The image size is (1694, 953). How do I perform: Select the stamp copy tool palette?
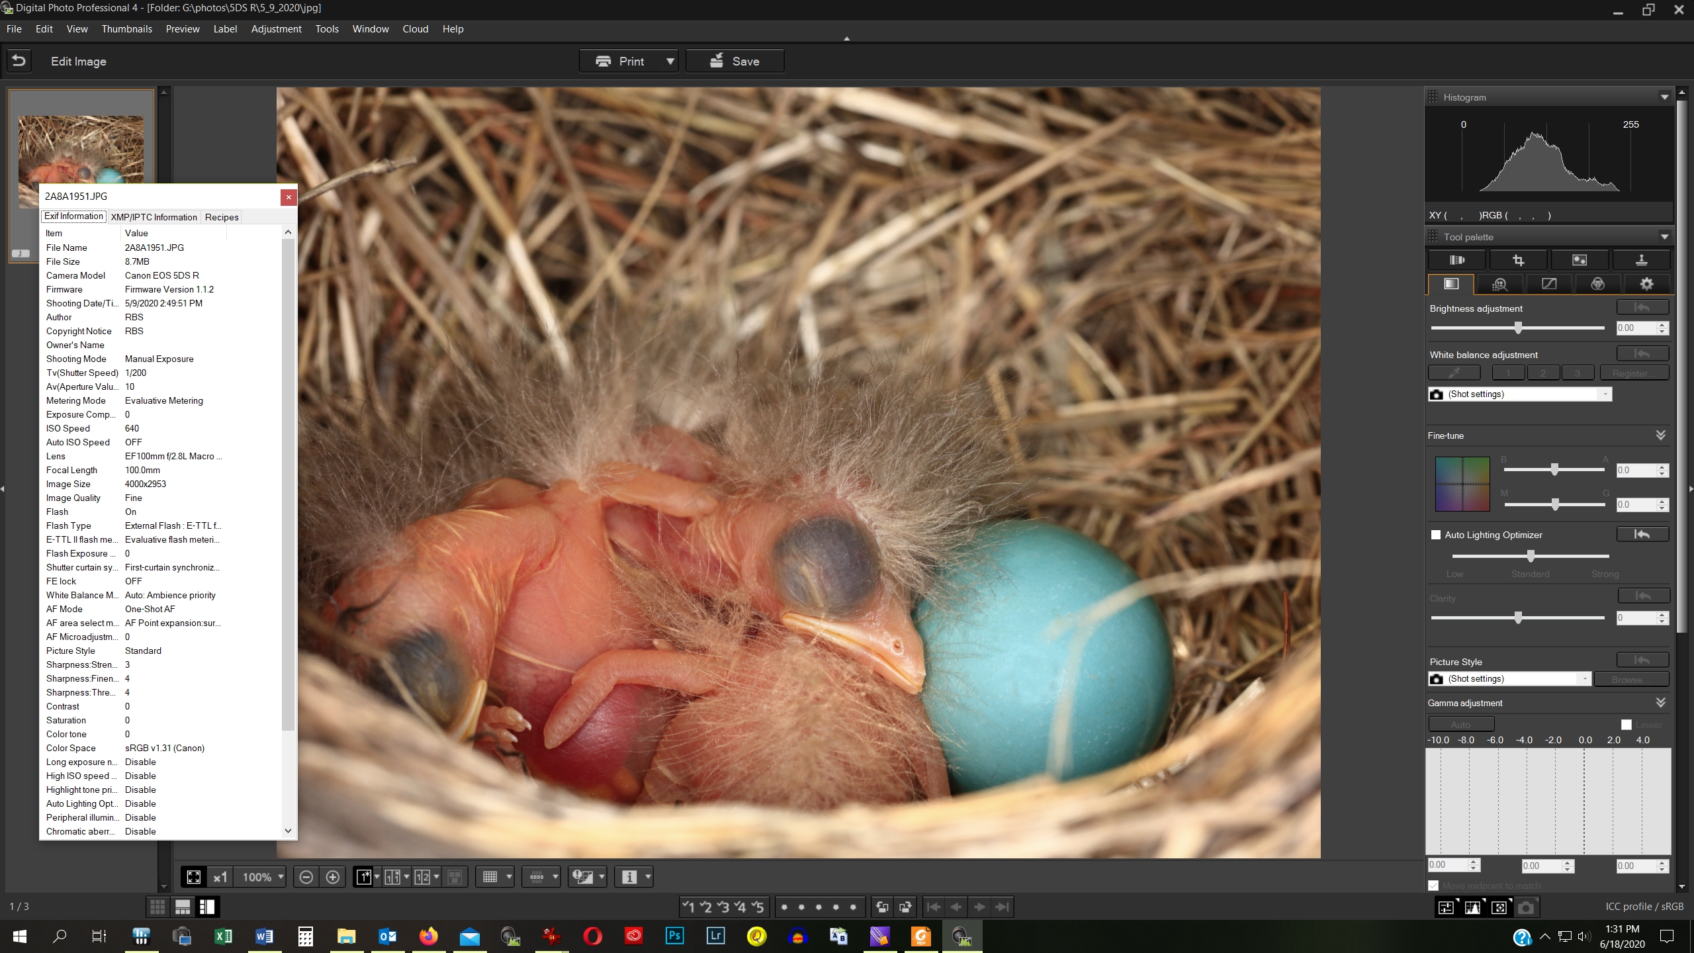pos(1641,260)
